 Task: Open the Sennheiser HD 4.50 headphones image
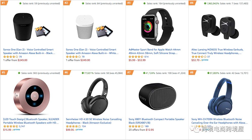pyautogui.click(x=94, y=96)
